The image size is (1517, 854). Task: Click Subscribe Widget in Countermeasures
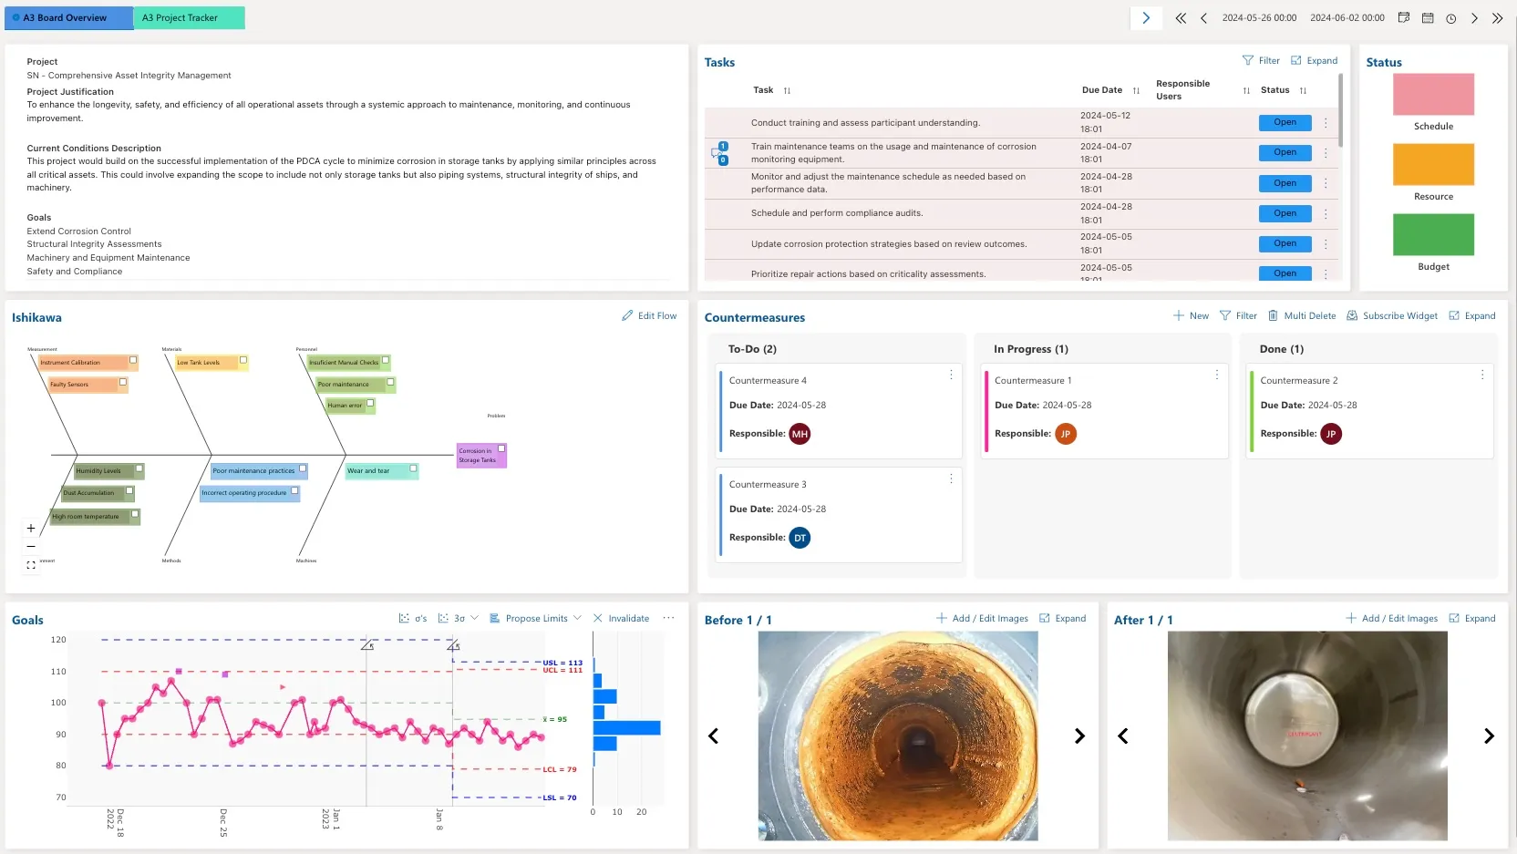tap(1392, 315)
